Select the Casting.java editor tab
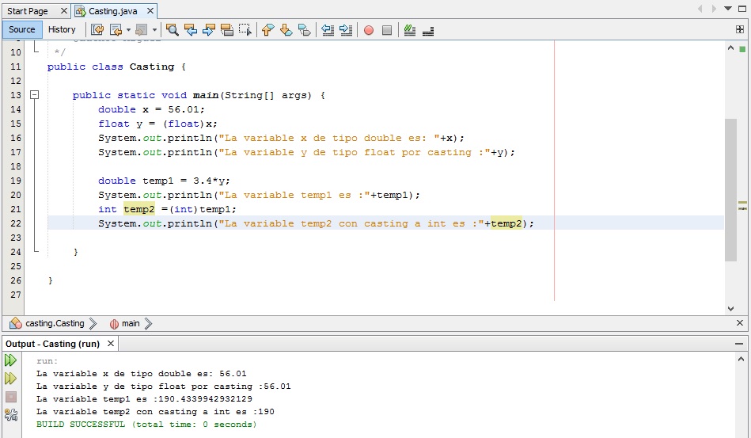 click(x=112, y=11)
